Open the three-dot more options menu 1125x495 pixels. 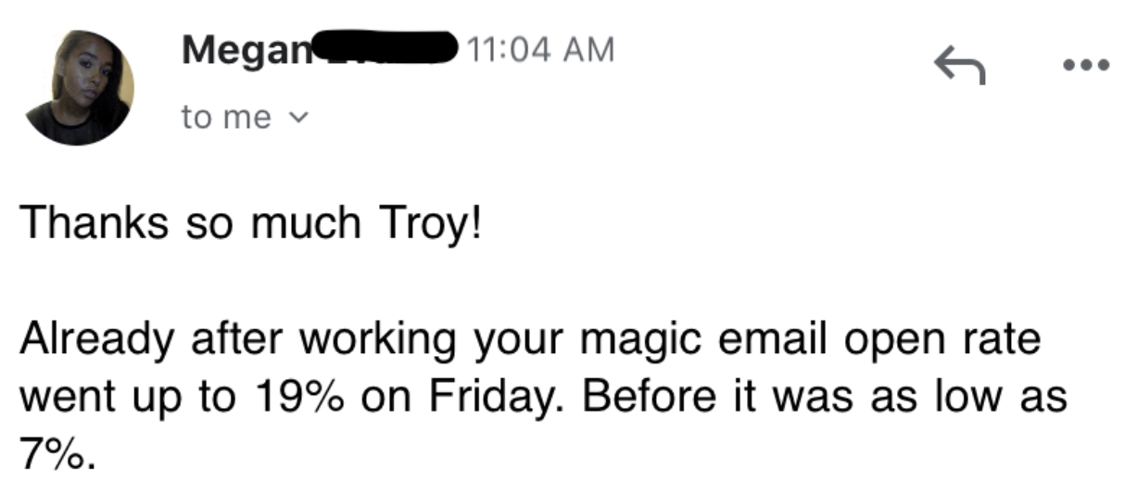[x=1084, y=66]
